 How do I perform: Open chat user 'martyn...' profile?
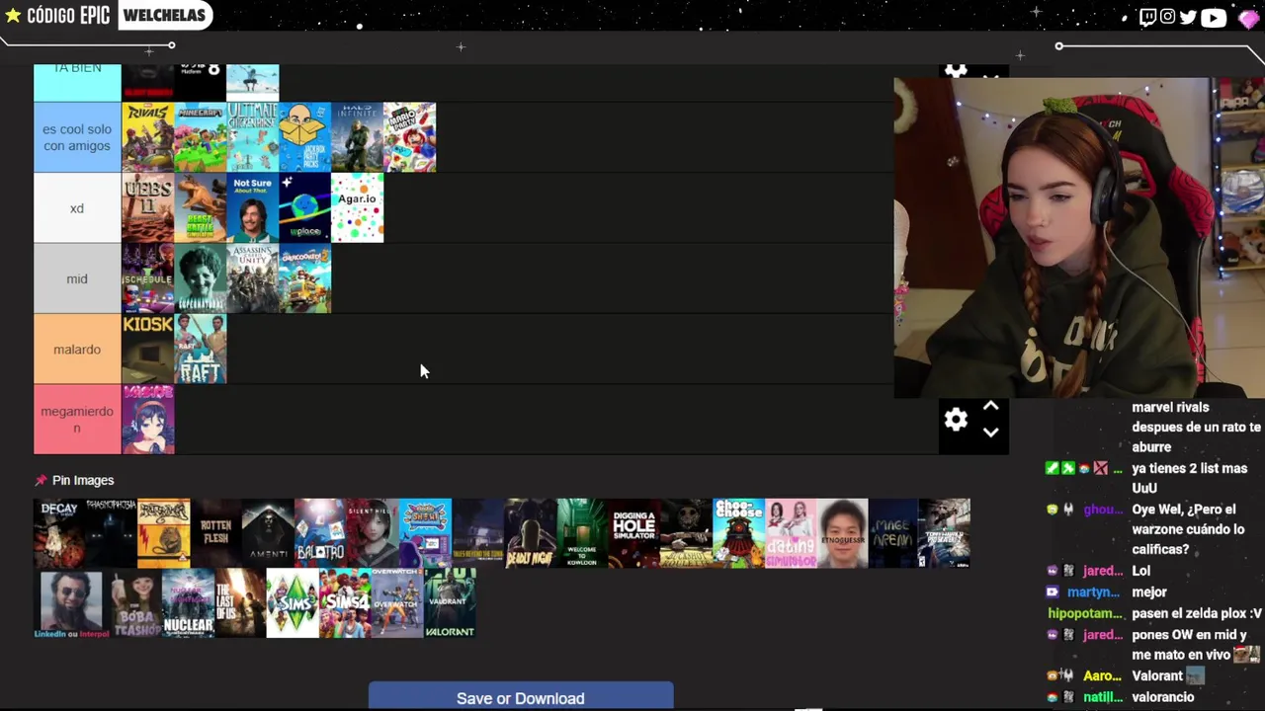point(1093,592)
